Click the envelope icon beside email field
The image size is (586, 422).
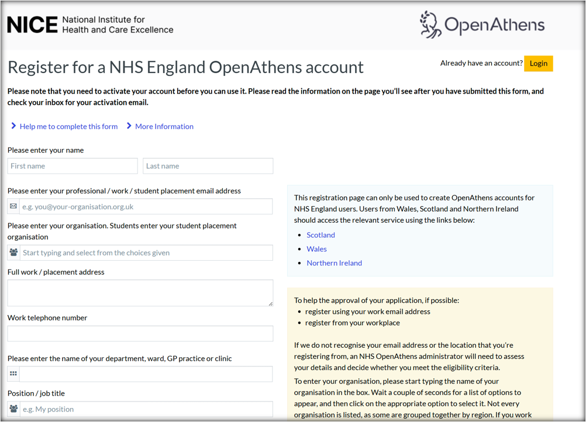13,206
